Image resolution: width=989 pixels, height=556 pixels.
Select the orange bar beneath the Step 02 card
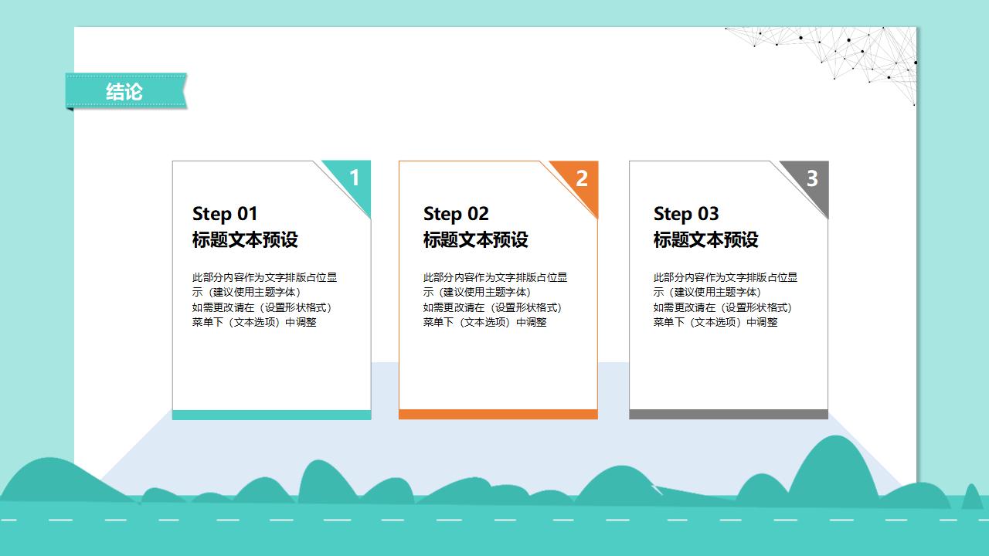[x=498, y=415]
